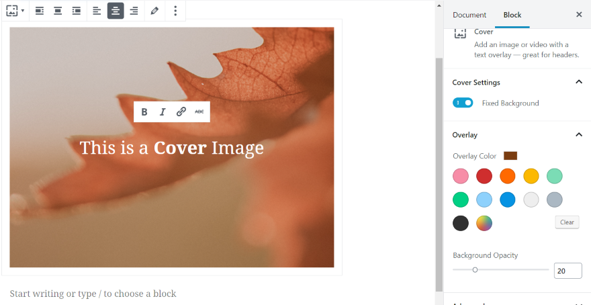
Task: Switch to the Block tab
Action: click(x=512, y=15)
